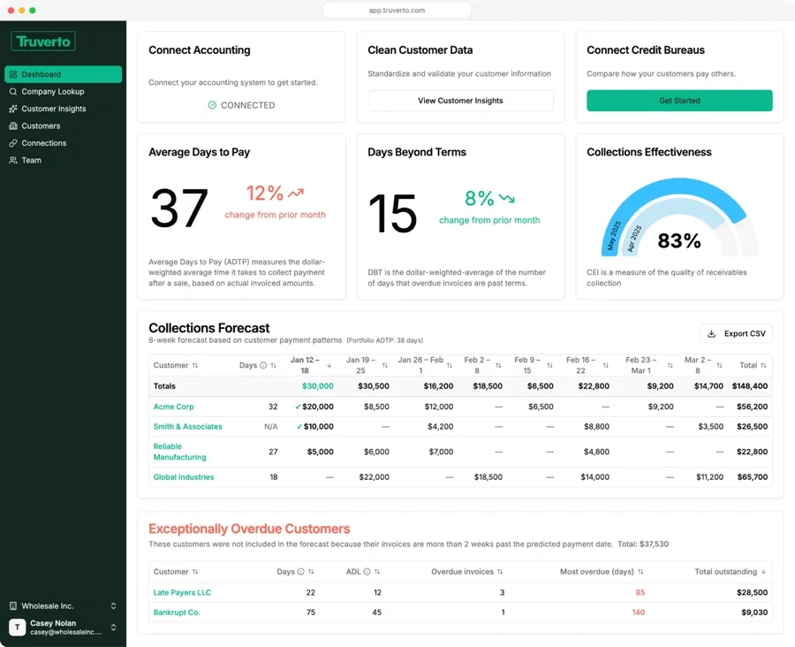Click the info icon beside overdue Days
This screenshot has width=795, height=647.
tap(300, 572)
